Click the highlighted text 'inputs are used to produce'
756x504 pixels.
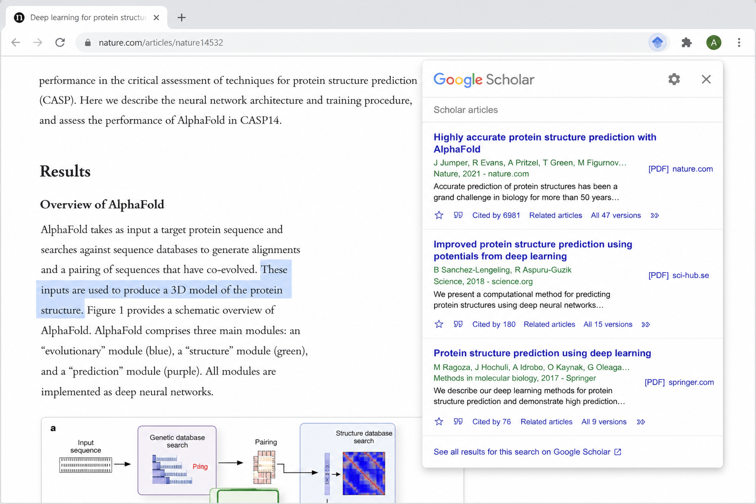[101, 290]
